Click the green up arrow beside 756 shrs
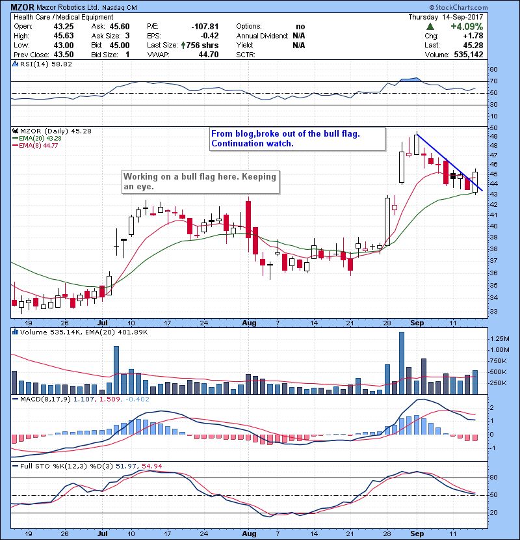Viewport: 520px width, 540px height. tap(183, 45)
